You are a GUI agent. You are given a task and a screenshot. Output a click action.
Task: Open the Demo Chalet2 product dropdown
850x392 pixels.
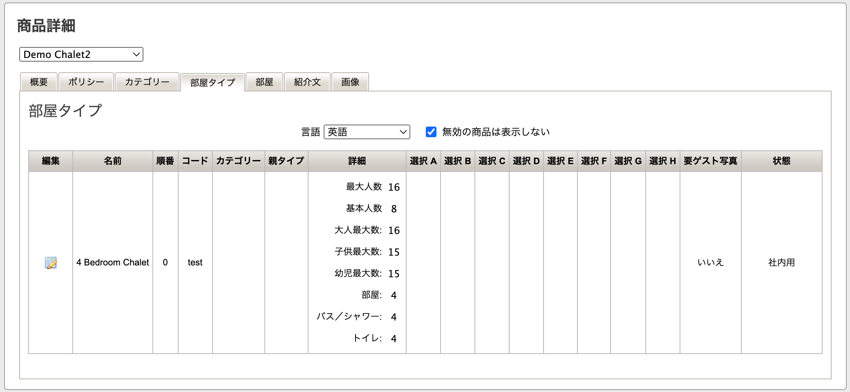[81, 54]
